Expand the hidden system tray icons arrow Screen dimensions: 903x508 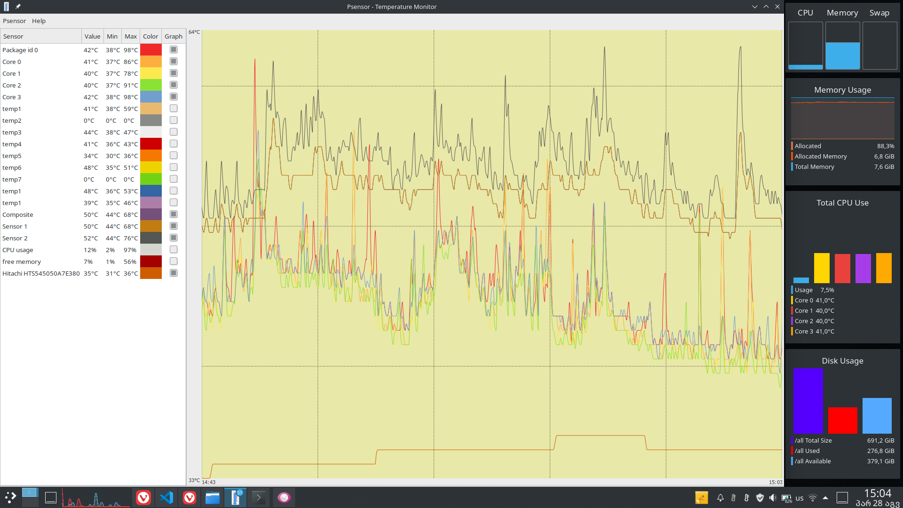[825, 497]
